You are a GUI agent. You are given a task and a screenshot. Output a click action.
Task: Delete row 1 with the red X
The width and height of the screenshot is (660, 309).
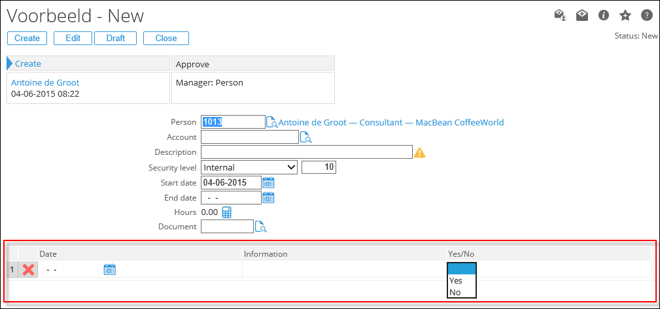click(29, 270)
